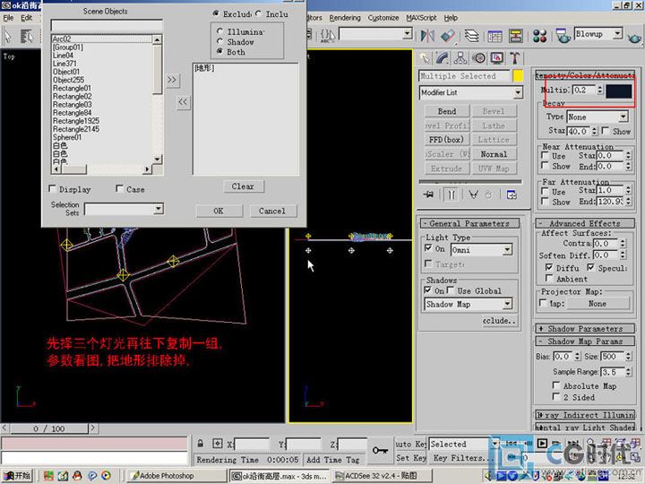Enable the Display Subtree checkbox
Viewport: 645px width, 484px height.
pyautogui.click(x=52, y=189)
